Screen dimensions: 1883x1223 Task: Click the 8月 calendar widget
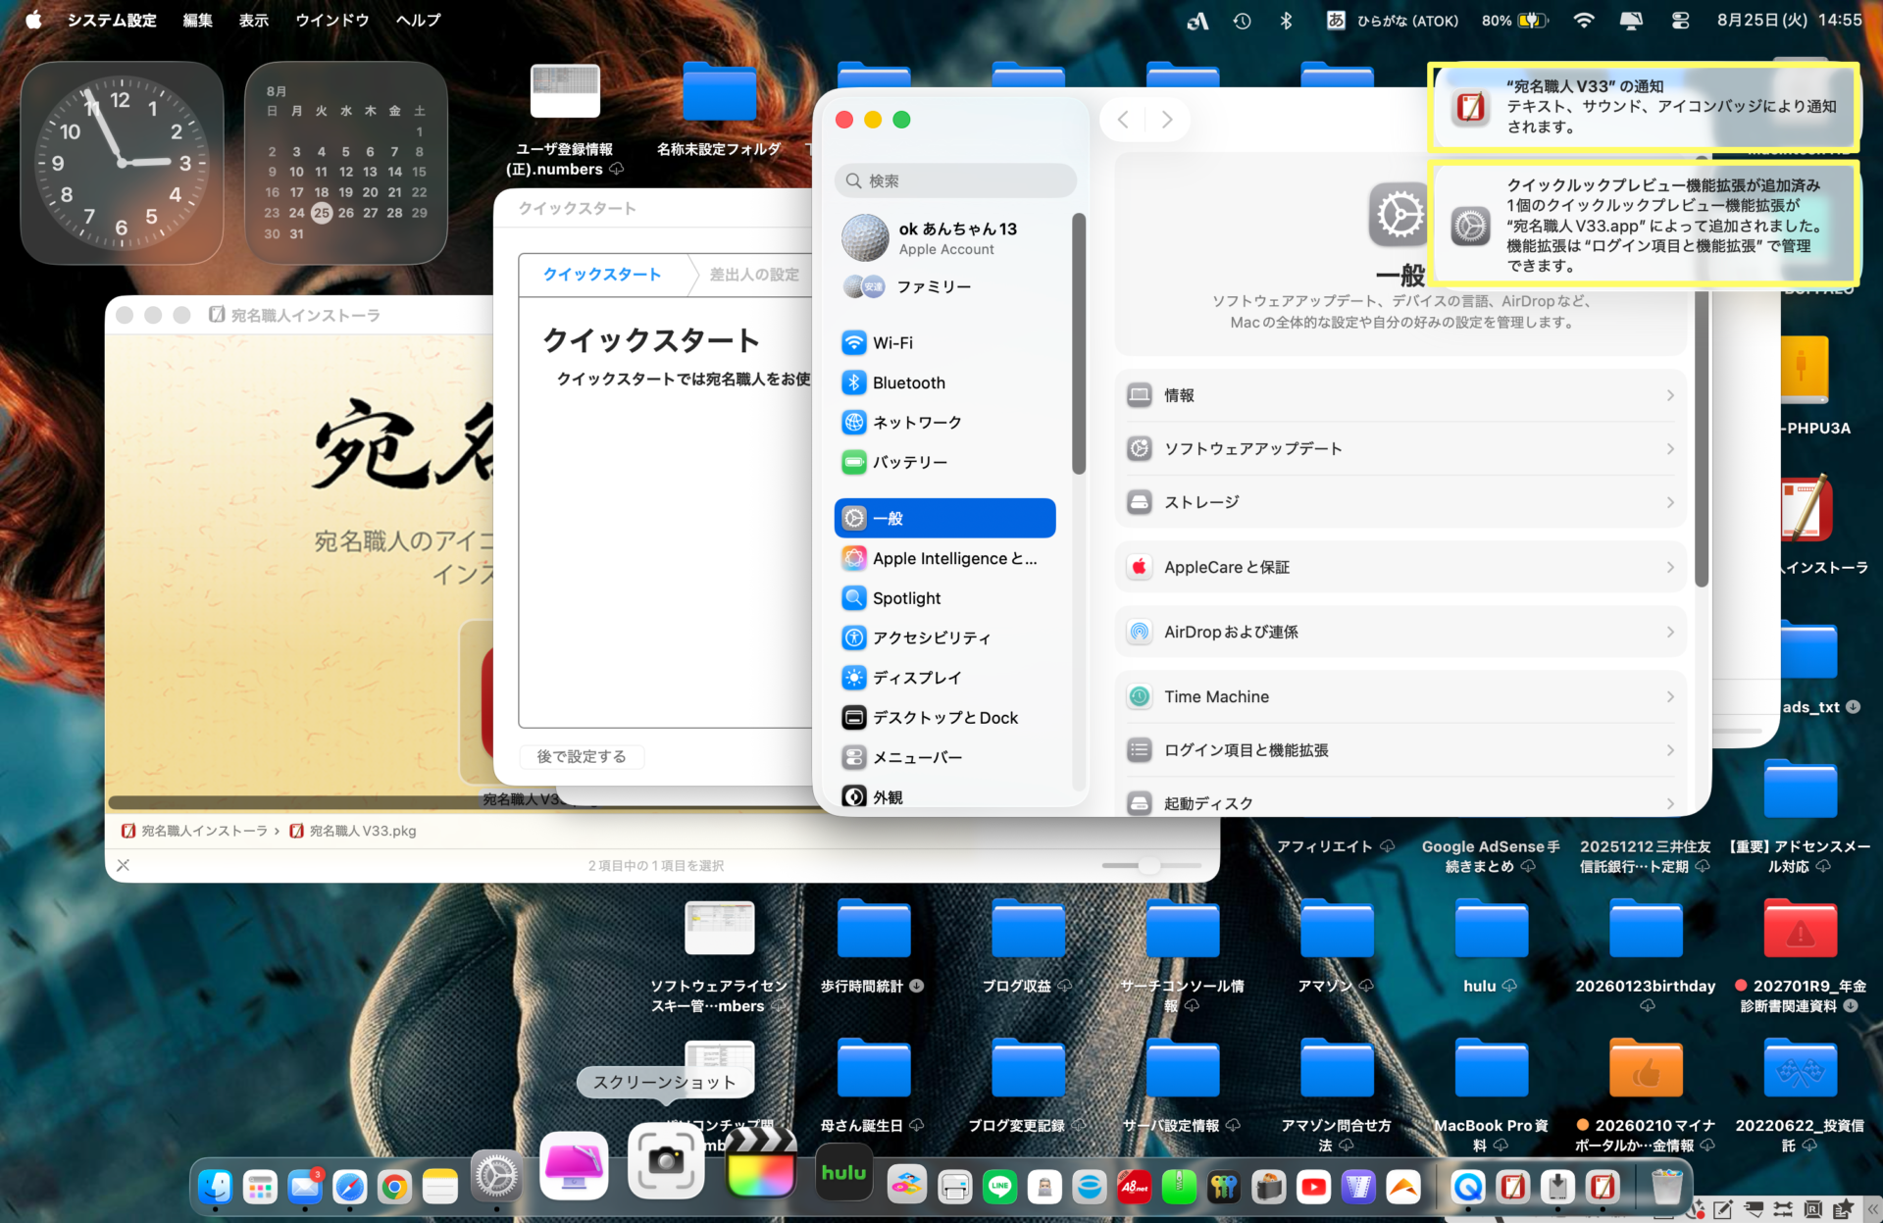click(346, 163)
